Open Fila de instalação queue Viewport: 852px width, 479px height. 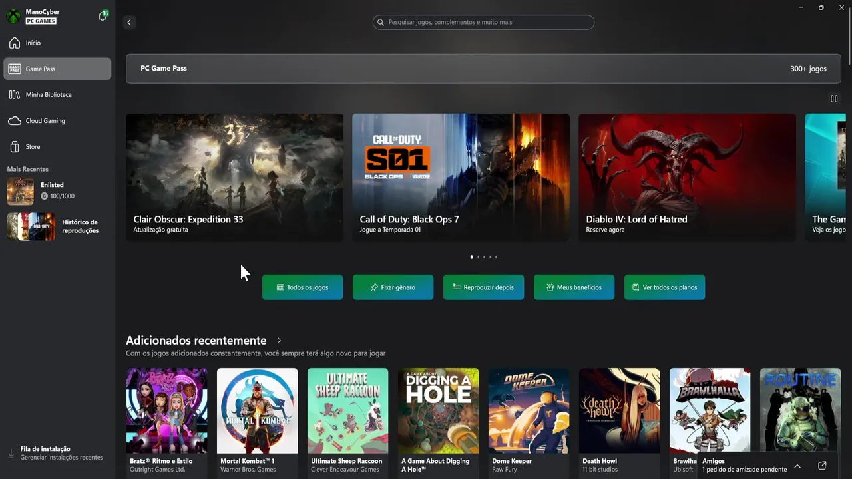pos(57,453)
